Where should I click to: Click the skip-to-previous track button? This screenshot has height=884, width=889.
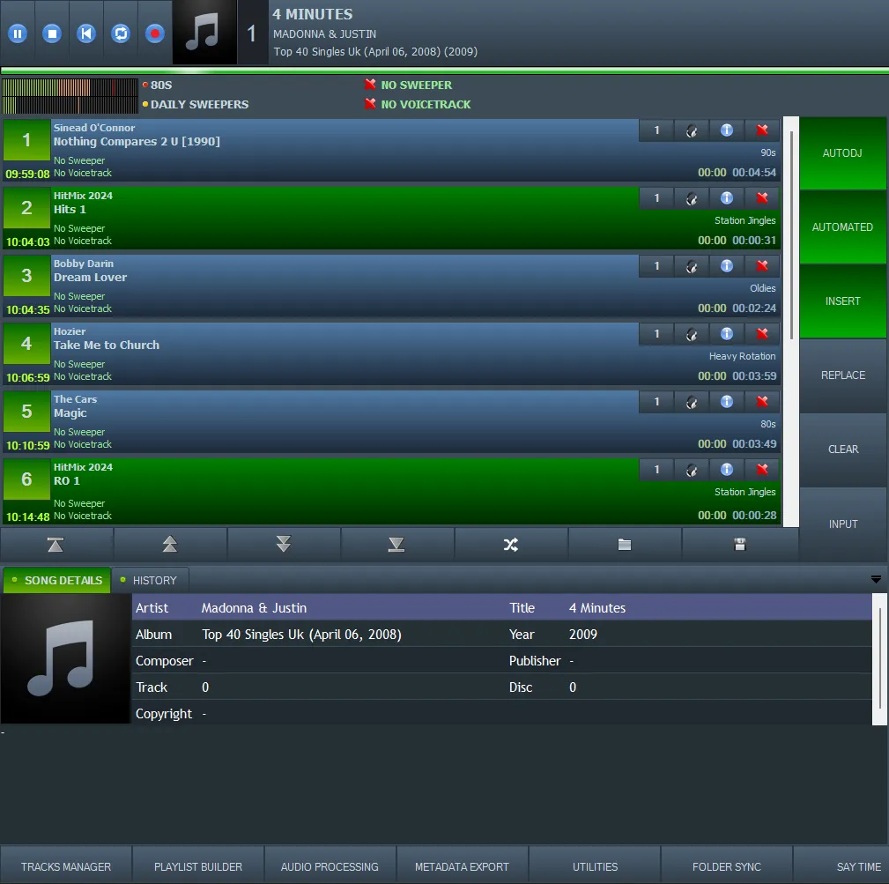(x=86, y=34)
